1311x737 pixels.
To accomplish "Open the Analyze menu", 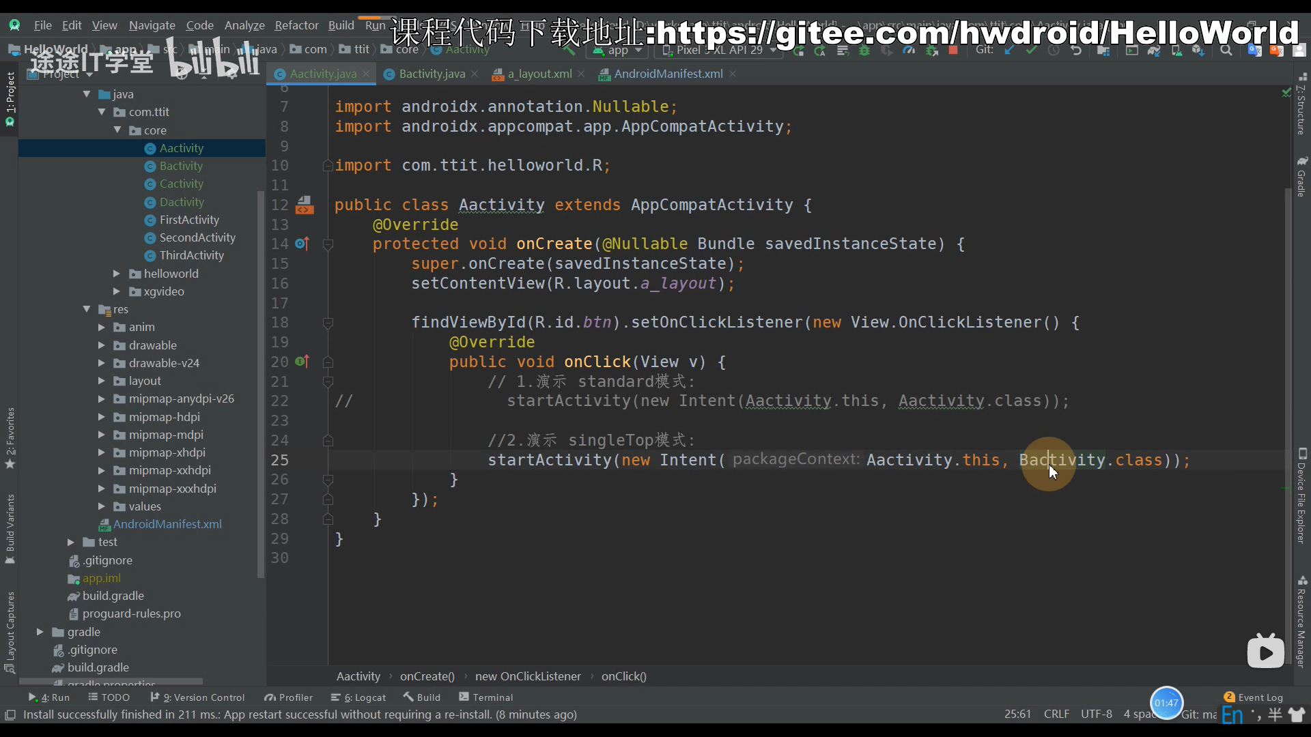I will (244, 25).
